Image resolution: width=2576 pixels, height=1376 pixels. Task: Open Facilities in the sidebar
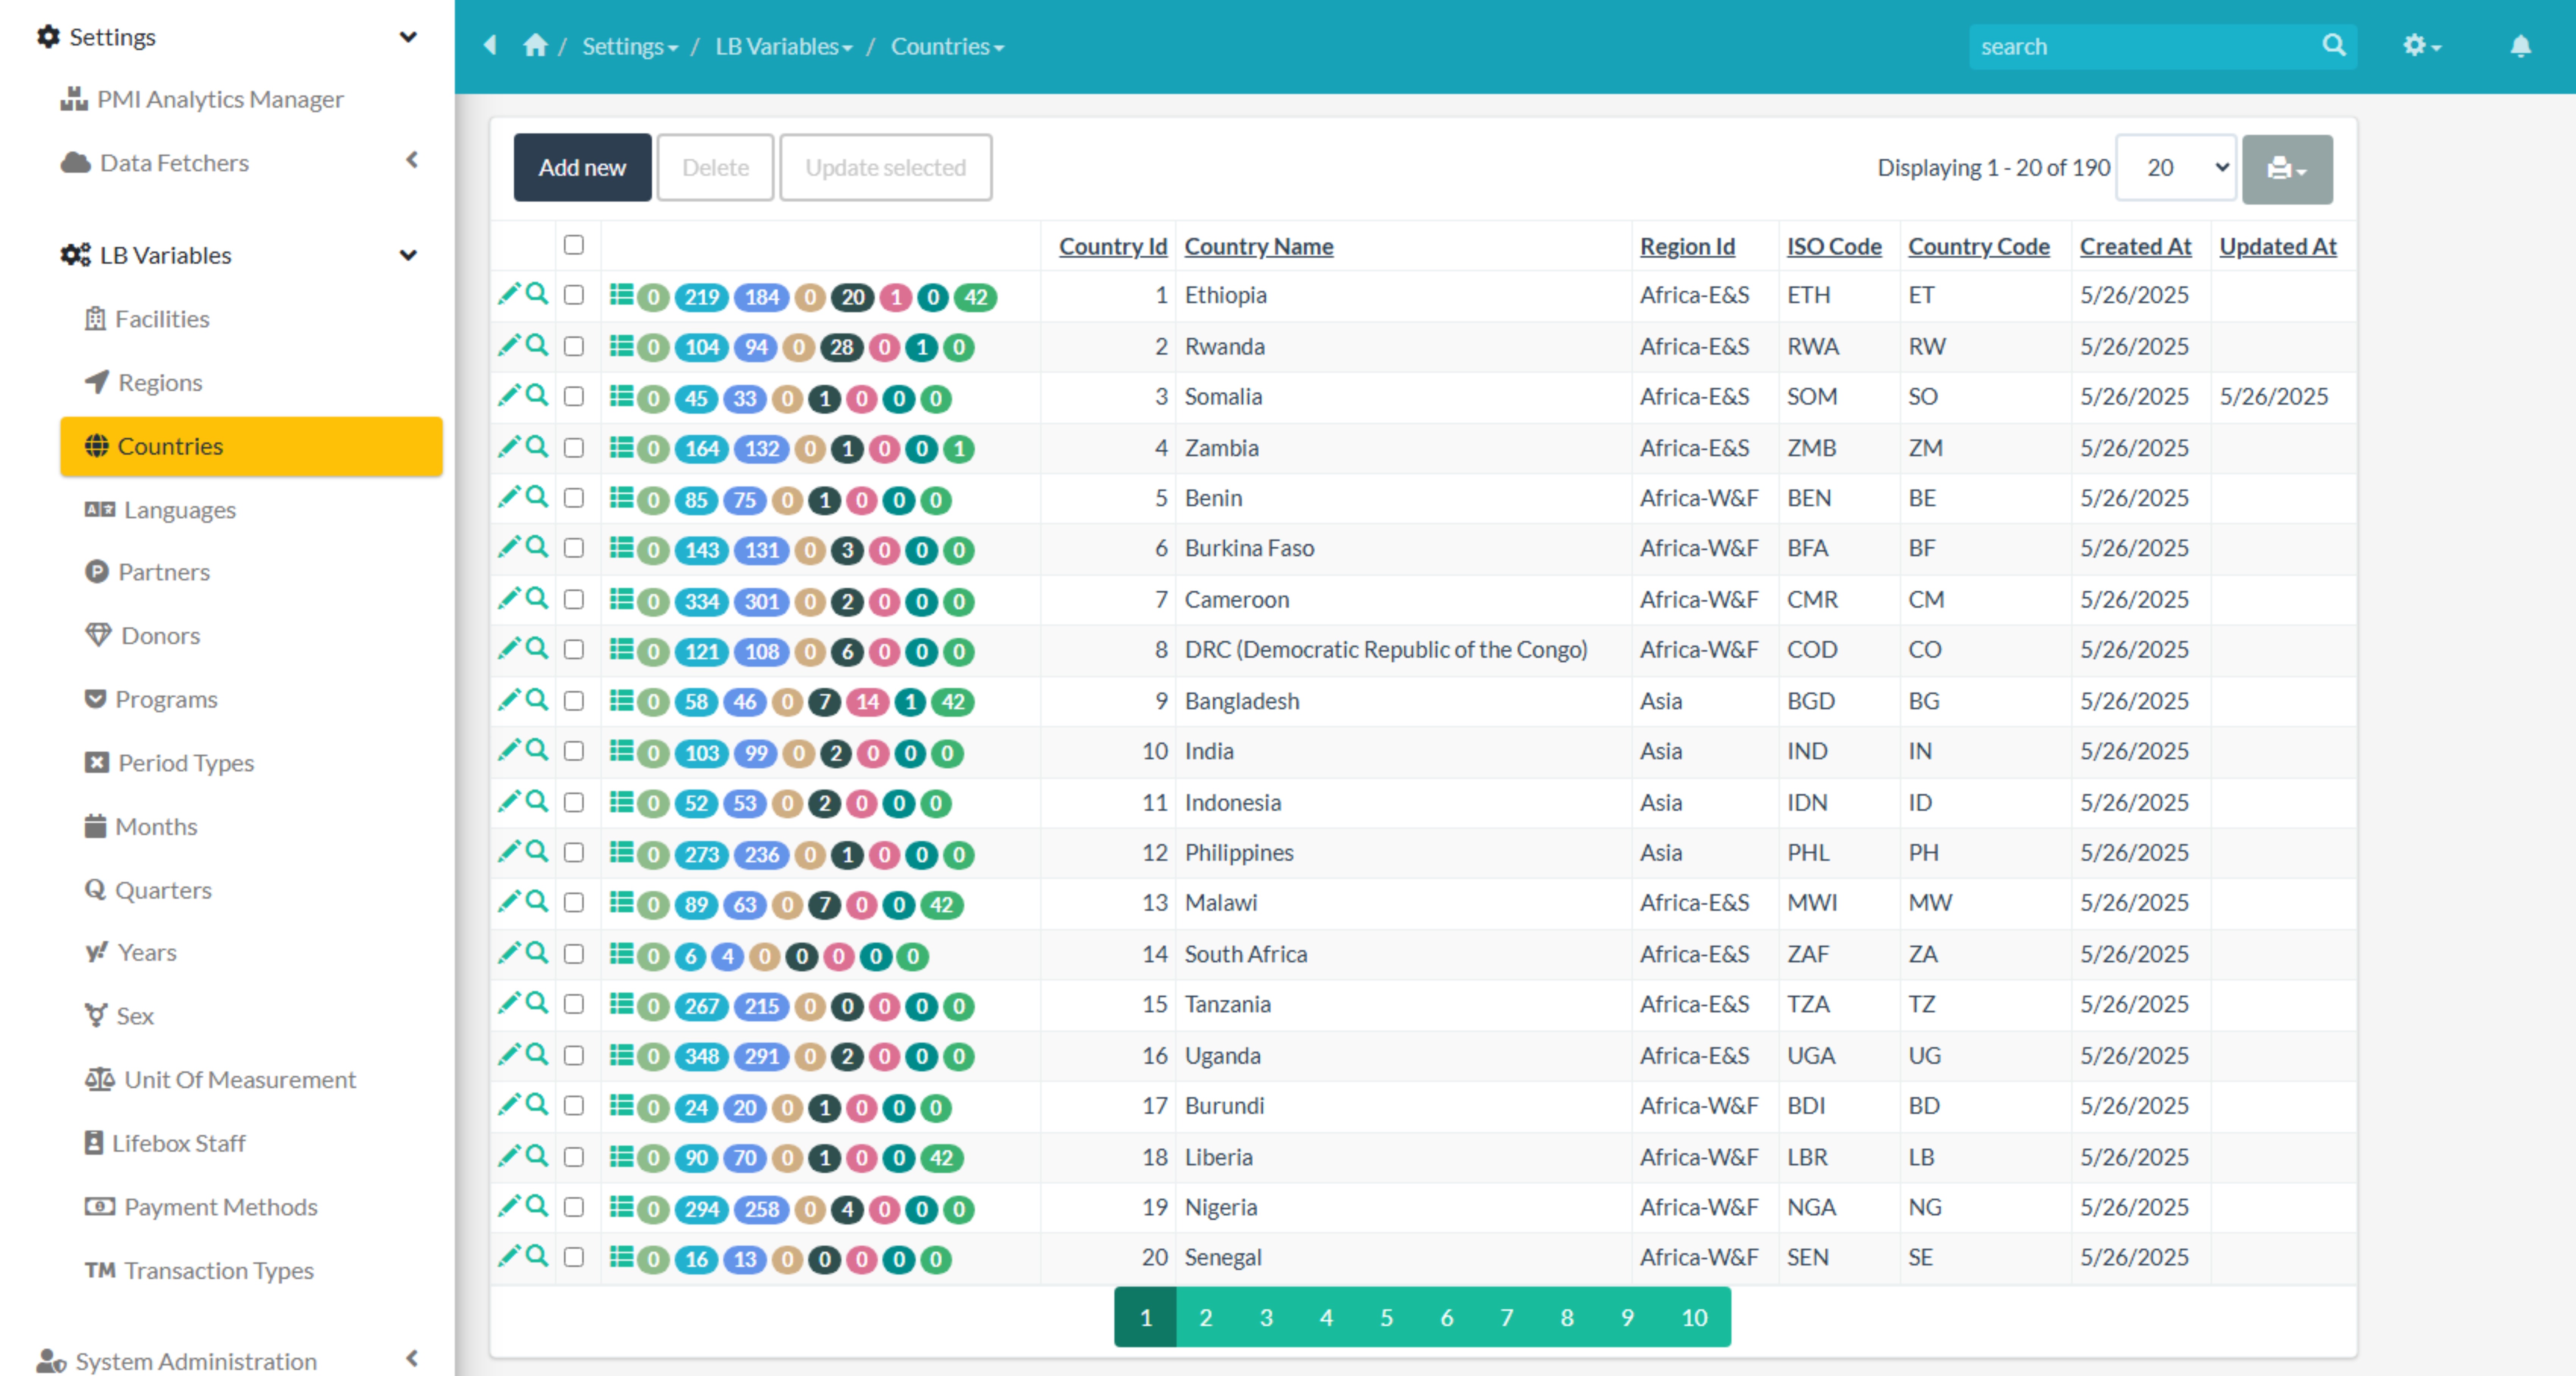[162, 319]
